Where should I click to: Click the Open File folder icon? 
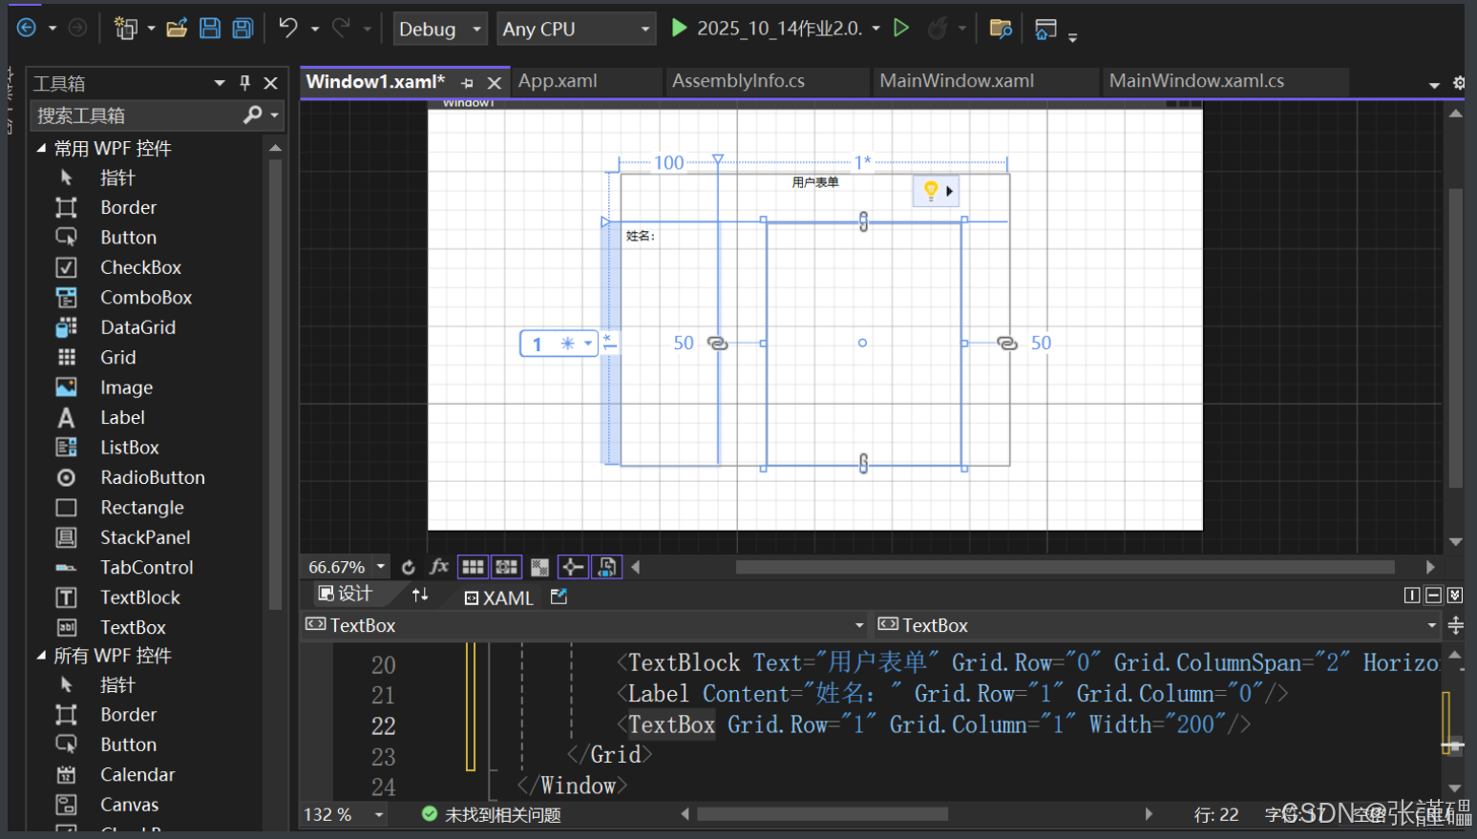pos(177,28)
